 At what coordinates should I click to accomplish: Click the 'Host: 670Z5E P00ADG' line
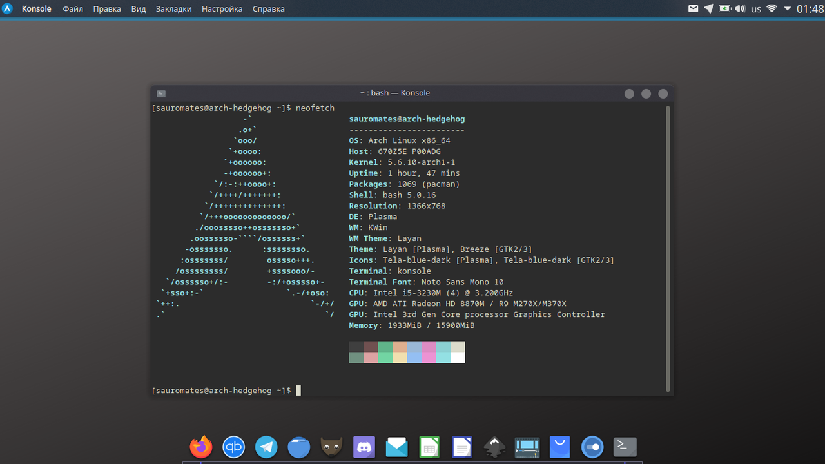click(x=395, y=151)
